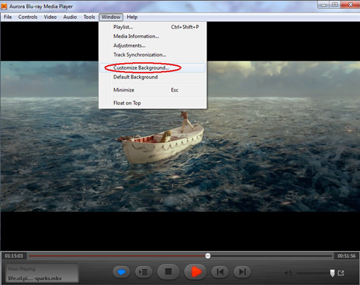Expand the Video menu
360x285 pixels.
click(x=50, y=17)
